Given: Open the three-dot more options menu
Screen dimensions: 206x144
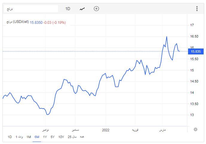Looking at the screenshot, I should pos(197,9).
